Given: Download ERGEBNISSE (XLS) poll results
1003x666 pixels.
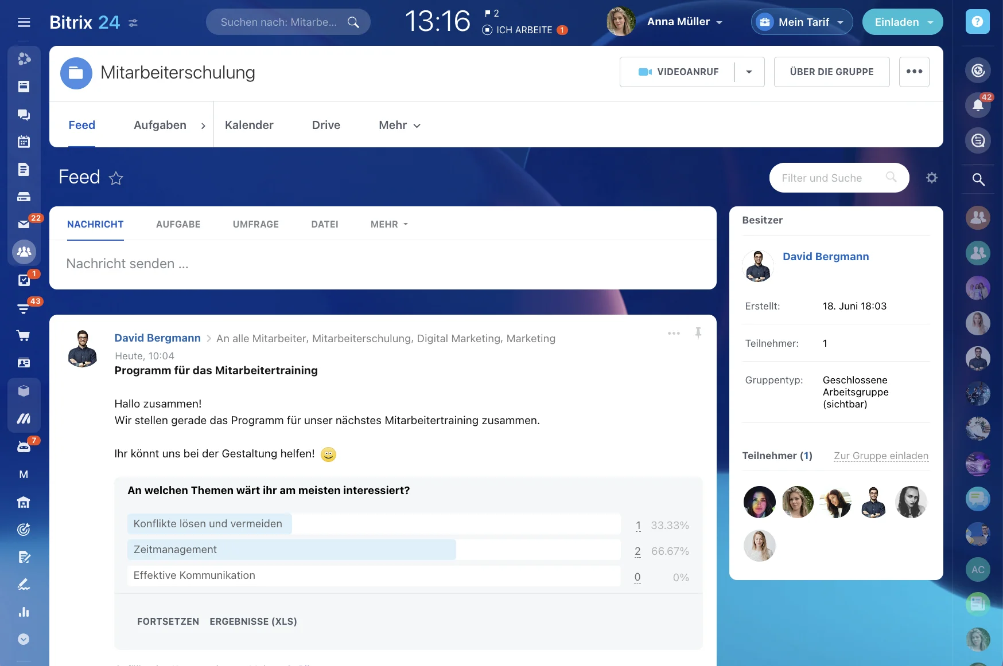Looking at the screenshot, I should point(253,621).
